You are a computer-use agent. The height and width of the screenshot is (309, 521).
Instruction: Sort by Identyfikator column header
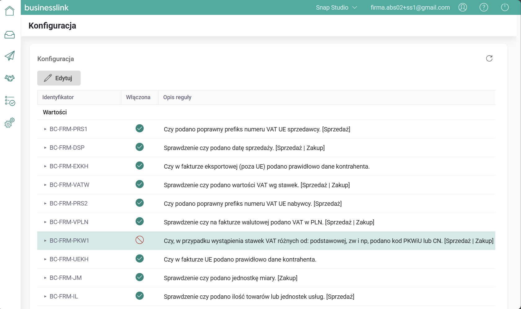click(x=58, y=97)
